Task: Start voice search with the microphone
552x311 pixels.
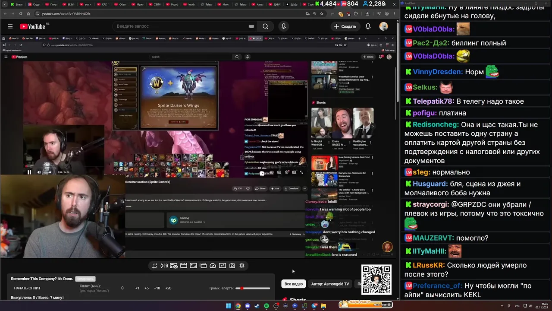Action: pos(283,26)
